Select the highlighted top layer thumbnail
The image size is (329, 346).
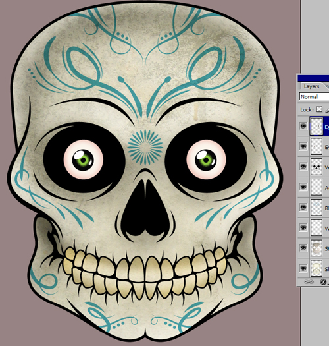[316, 126]
